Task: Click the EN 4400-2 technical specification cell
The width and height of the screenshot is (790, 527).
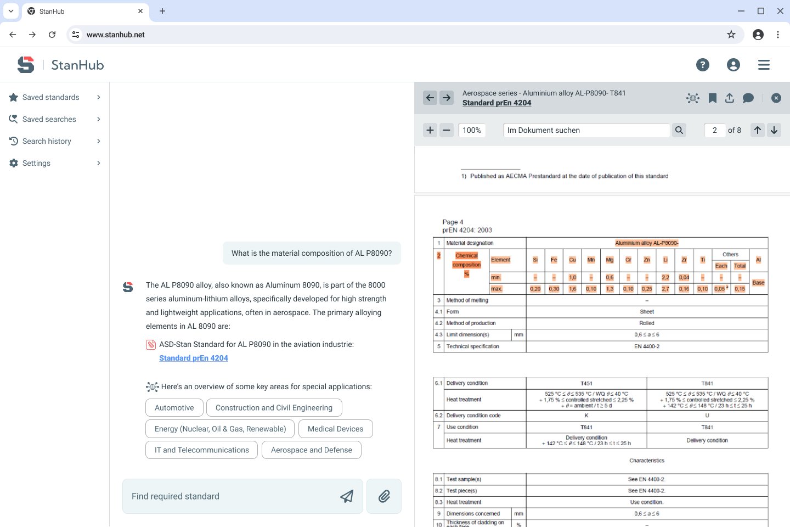Action: pos(647,346)
